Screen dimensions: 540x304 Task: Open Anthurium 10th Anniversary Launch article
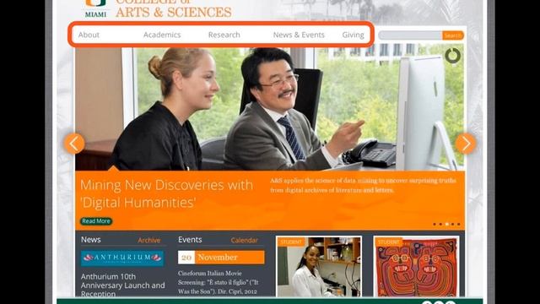pos(123,285)
